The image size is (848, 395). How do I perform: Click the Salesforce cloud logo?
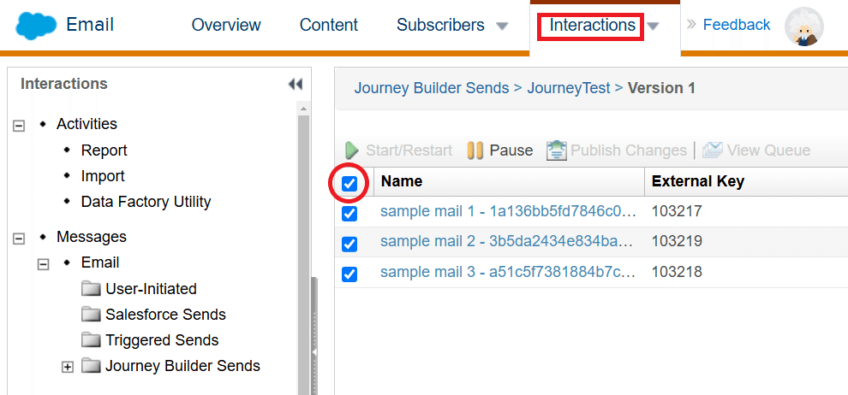tap(36, 26)
